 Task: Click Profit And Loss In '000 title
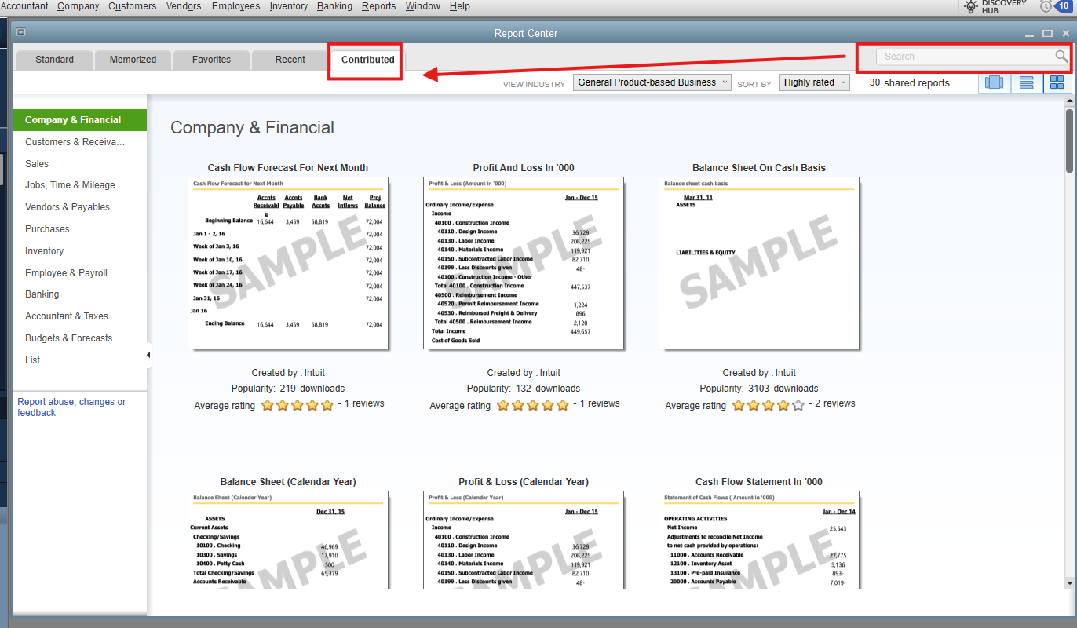click(x=524, y=168)
